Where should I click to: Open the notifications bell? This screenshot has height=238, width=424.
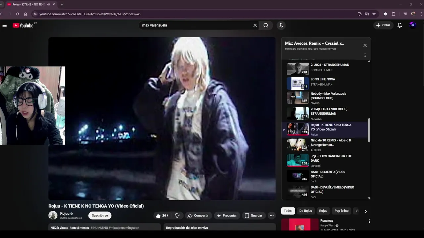click(400, 25)
